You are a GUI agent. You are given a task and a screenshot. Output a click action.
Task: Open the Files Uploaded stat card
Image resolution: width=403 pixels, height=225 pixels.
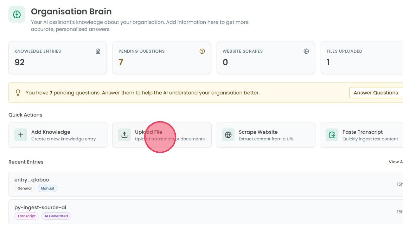[362, 58]
